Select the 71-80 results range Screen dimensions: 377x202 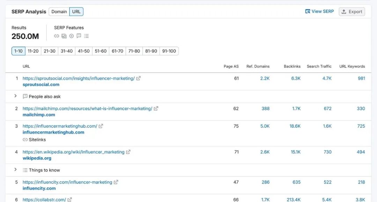[x=134, y=51]
